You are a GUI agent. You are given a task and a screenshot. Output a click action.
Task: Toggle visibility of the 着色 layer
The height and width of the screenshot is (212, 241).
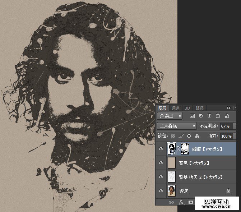point(161,163)
